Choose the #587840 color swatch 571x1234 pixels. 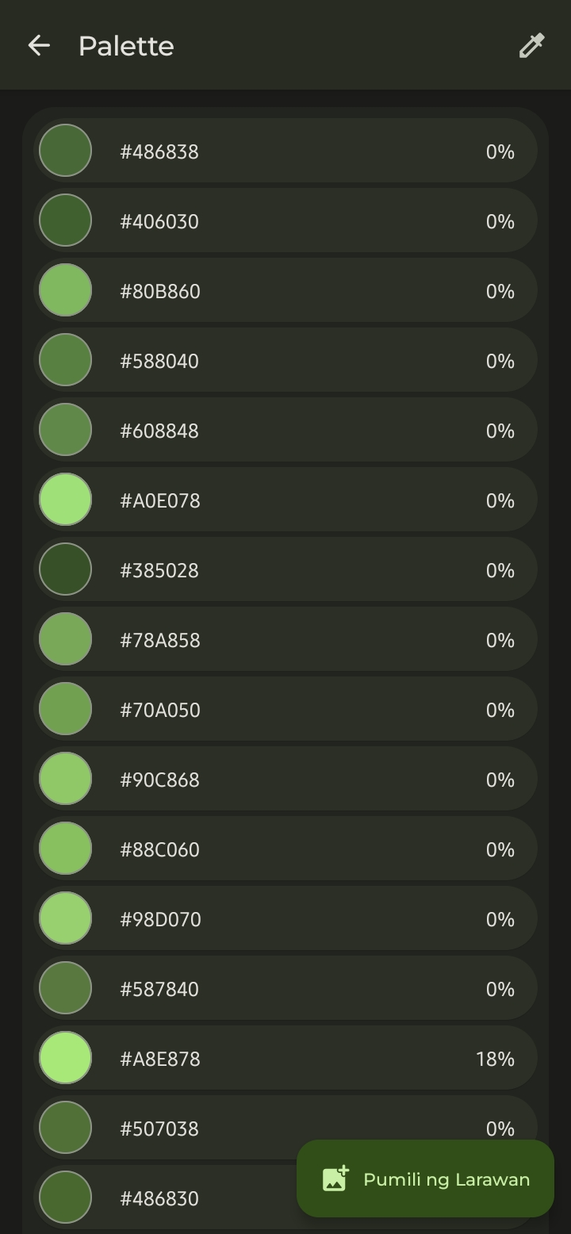coord(65,988)
